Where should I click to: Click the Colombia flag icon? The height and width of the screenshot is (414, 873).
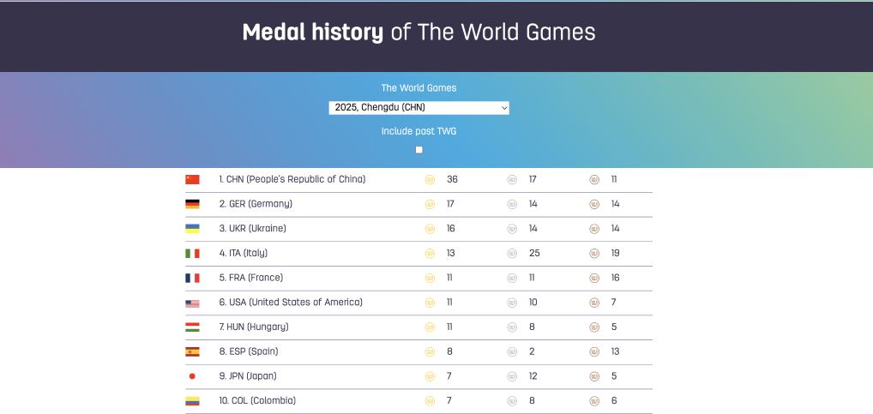point(192,401)
